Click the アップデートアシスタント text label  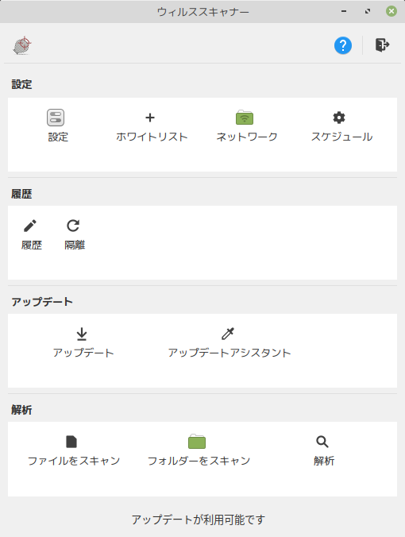[x=229, y=353]
